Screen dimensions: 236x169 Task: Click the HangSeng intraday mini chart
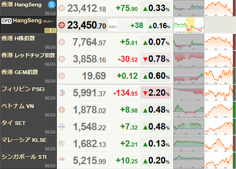pos(189,8)
